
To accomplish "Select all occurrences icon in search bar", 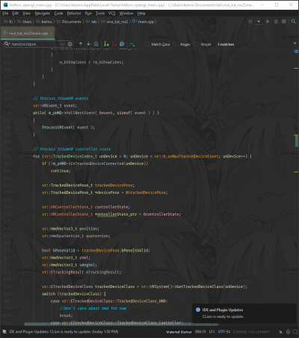I will point(122,44).
